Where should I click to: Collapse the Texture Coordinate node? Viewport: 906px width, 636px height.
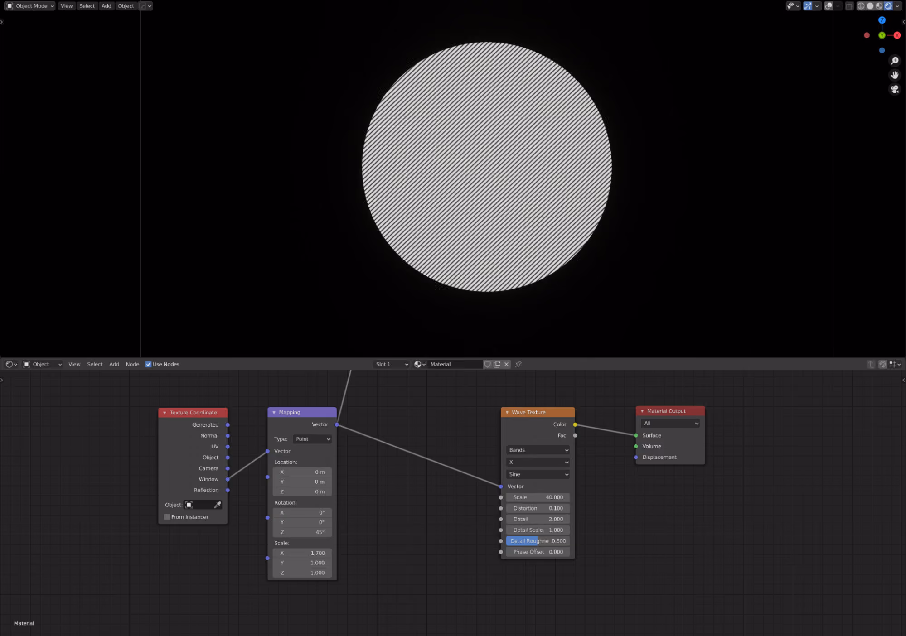[x=165, y=413]
